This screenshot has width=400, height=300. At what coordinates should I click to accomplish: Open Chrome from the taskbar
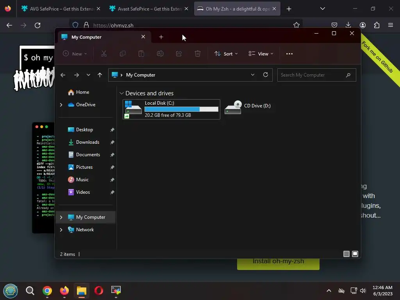[x=47, y=290]
